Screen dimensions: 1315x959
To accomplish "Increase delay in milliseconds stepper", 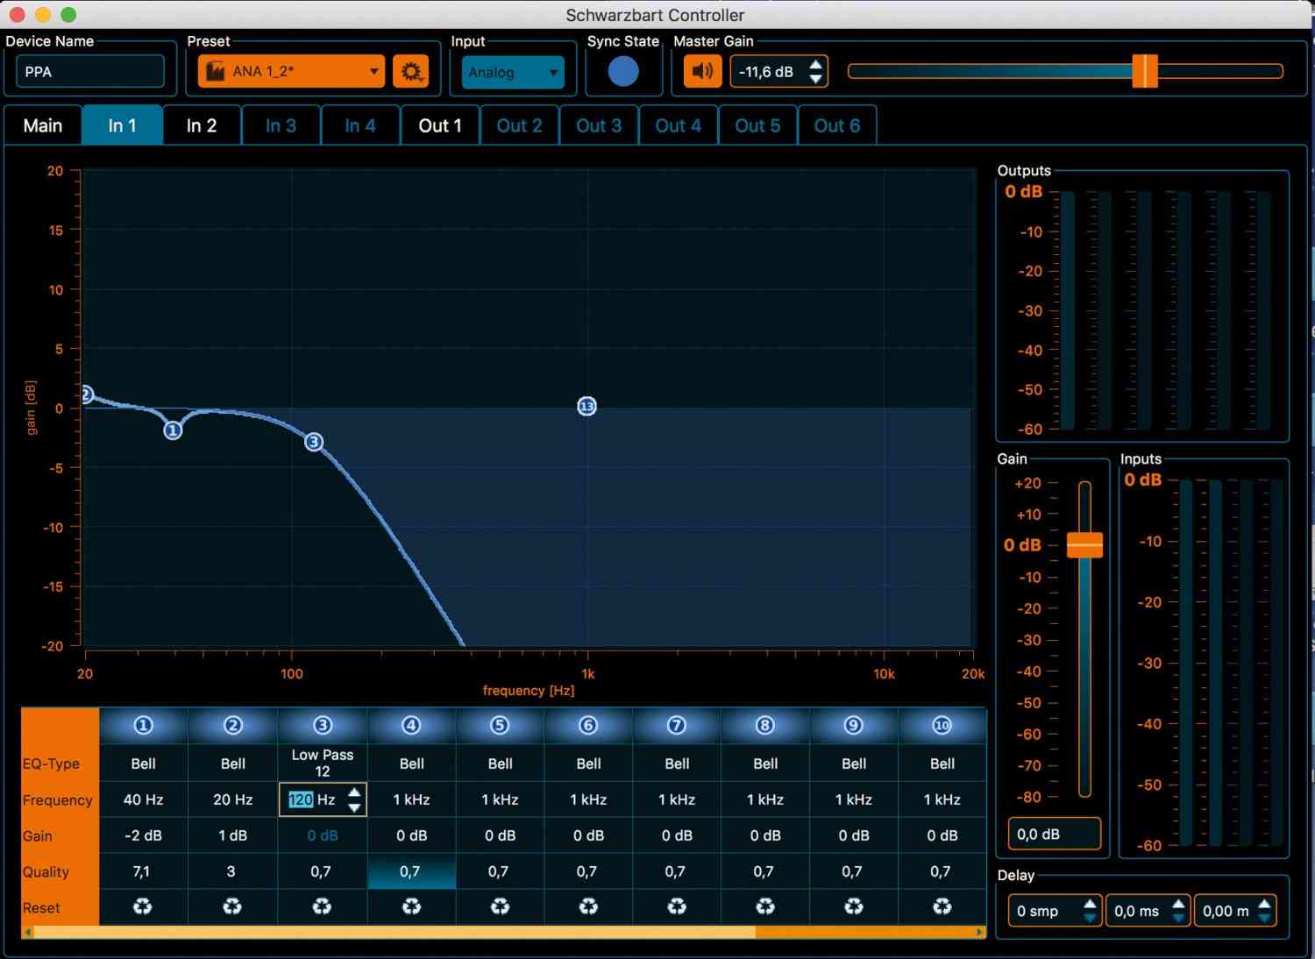I will pyautogui.click(x=1179, y=904).
